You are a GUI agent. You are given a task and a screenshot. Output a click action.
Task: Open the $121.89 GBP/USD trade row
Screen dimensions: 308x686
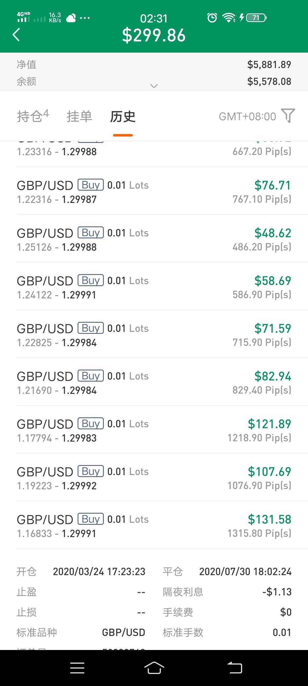(x=154, y=430)
